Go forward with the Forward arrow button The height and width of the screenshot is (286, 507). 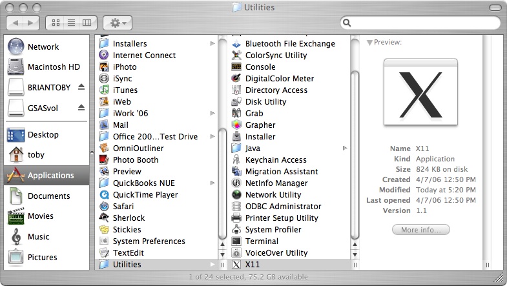(x=32, y=23)
